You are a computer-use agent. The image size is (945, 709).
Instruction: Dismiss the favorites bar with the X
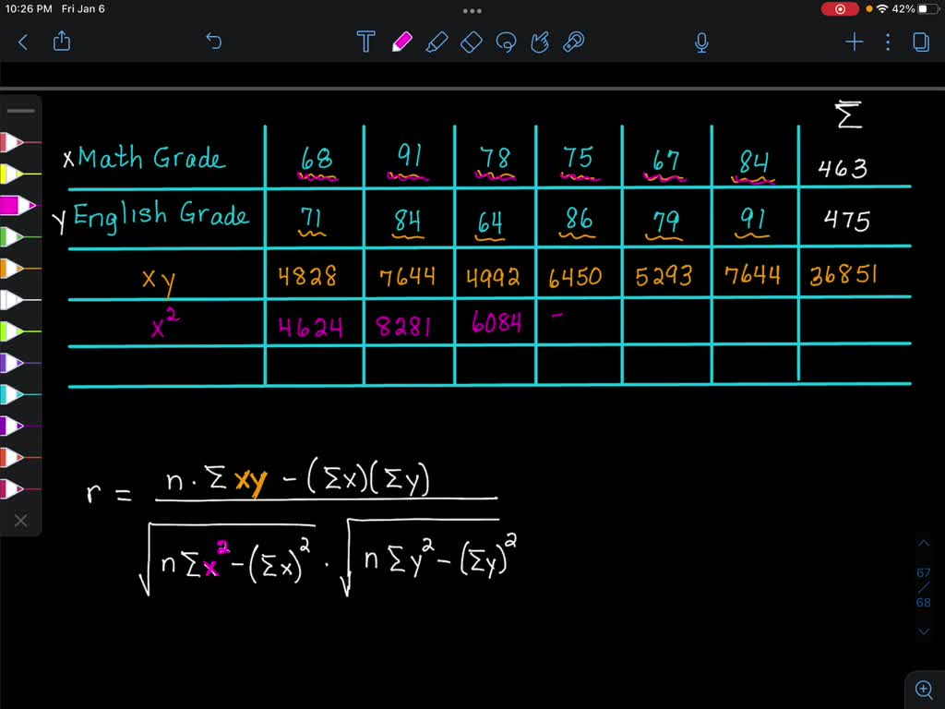pyautogui.click(x=20, y=520)
